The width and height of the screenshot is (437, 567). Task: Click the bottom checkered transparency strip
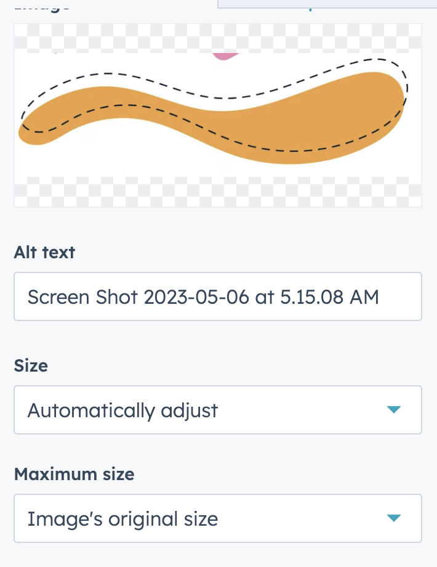pos(218,192)
